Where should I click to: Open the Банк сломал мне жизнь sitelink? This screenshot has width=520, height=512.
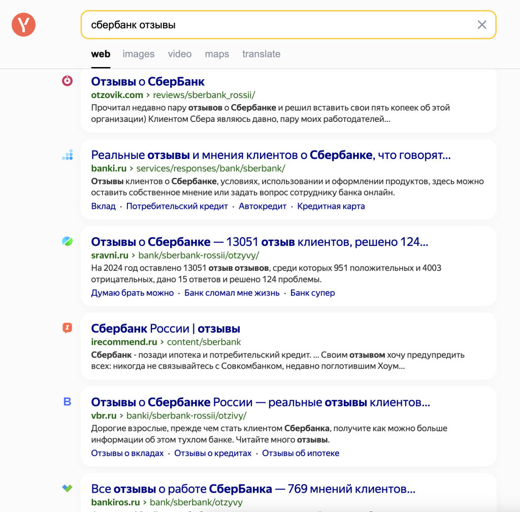click(x=232, y=293)
